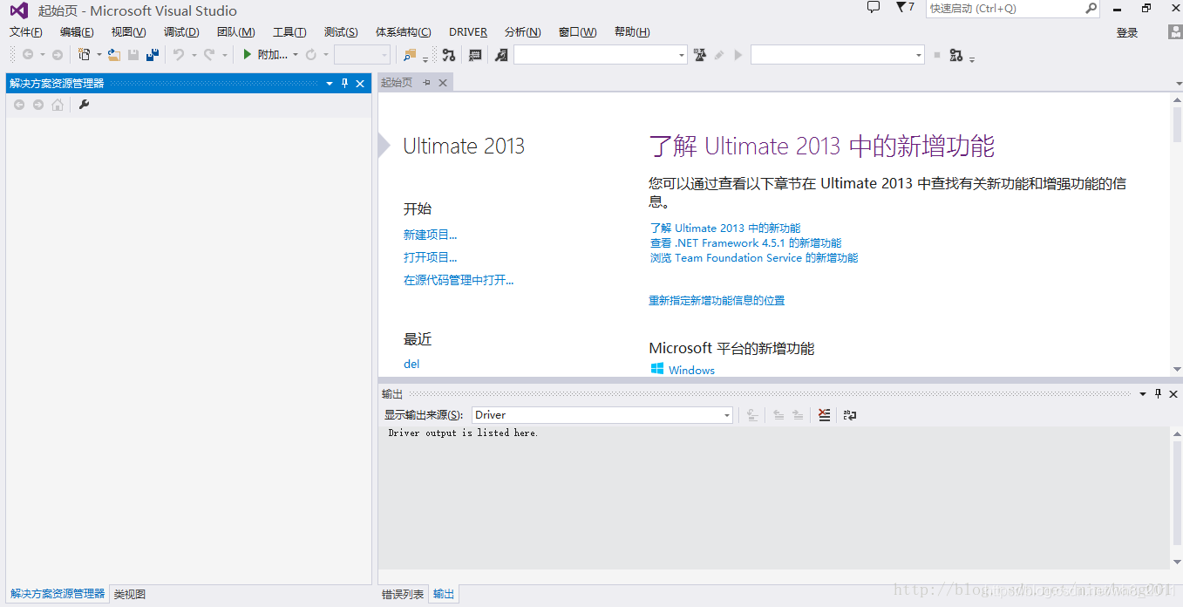Click the 在源代码管理中打开... link

click(x=459, y=280)
